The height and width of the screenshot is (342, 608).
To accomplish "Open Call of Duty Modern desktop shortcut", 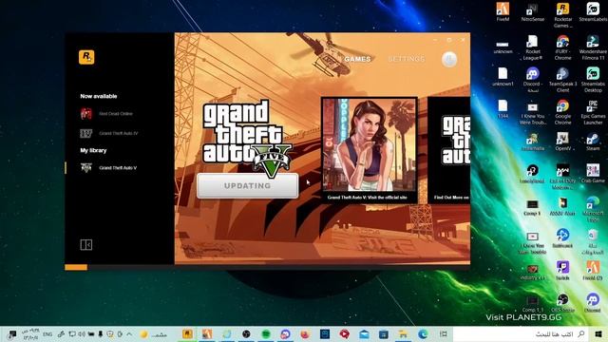I will click(x=562, y=177).
